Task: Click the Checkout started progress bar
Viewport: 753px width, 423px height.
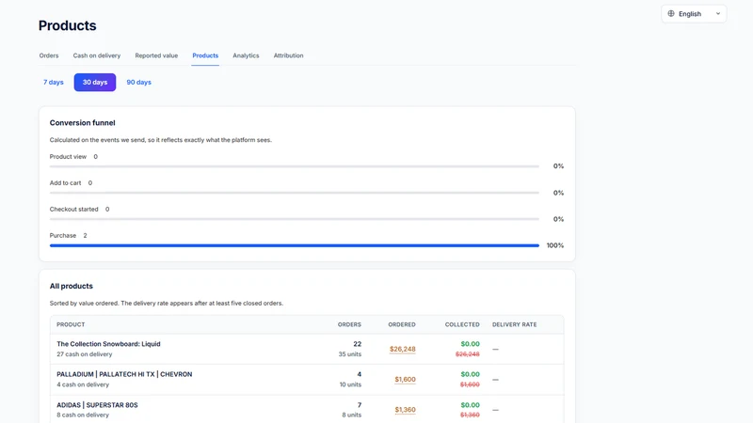Action: [295, 219]
